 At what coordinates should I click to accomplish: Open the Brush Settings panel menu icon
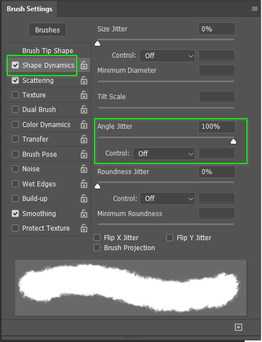click(x=254, y=9)
